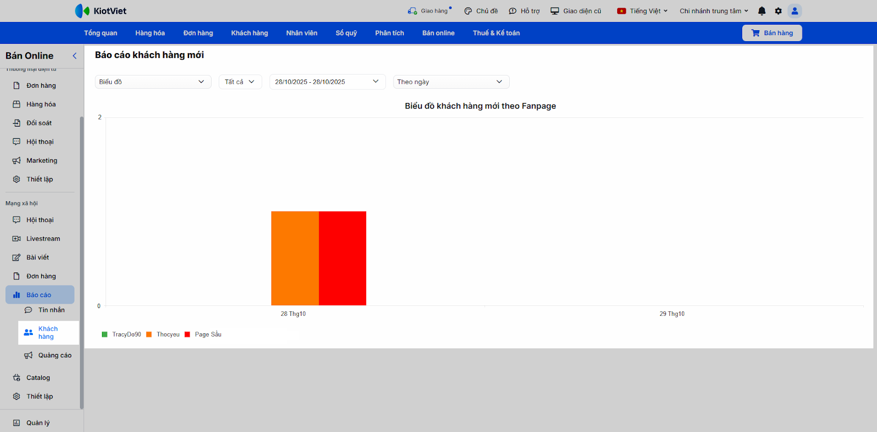The width and height of the screenshot is (877, 432).
Task: Open the Biểu đồ view type dropdown
Action: pos(153,82)
